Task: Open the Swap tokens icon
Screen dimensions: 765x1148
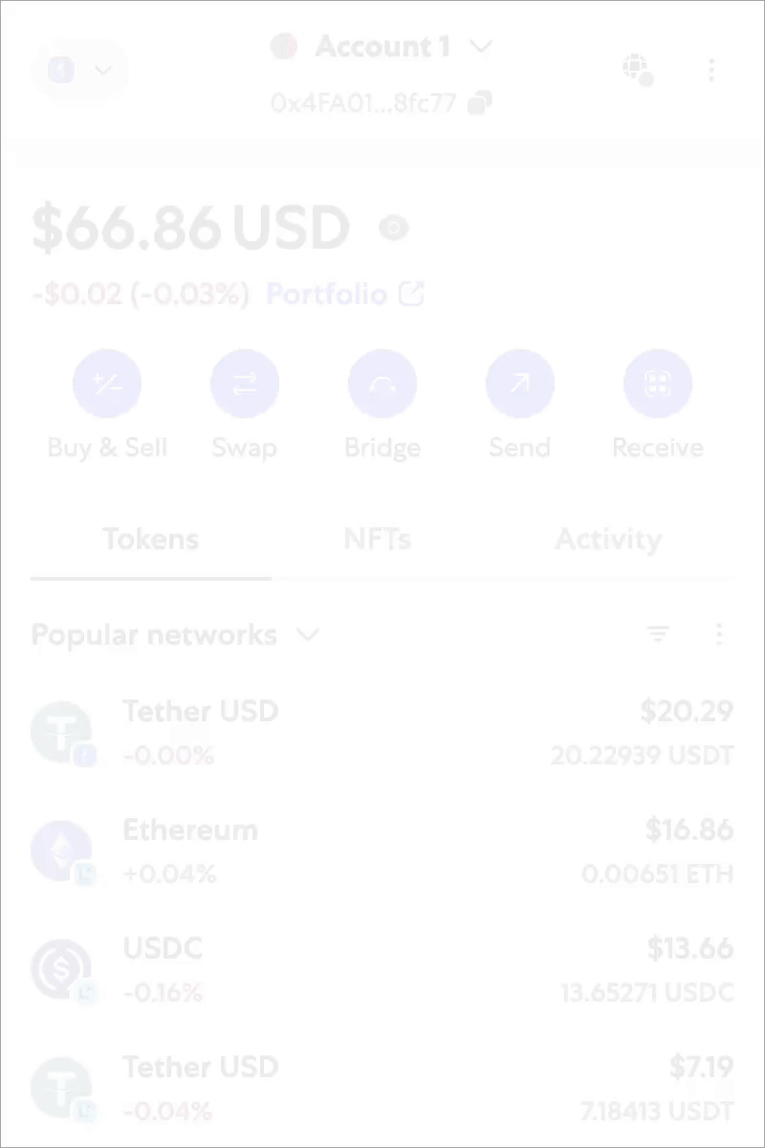Action: (245, 384)
